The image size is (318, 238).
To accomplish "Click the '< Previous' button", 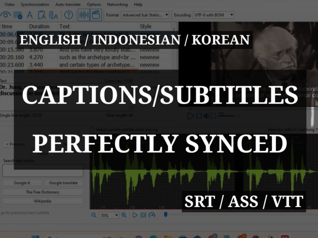I will 15,144.
